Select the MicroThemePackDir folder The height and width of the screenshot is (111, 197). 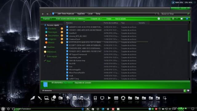coord(77,73)
